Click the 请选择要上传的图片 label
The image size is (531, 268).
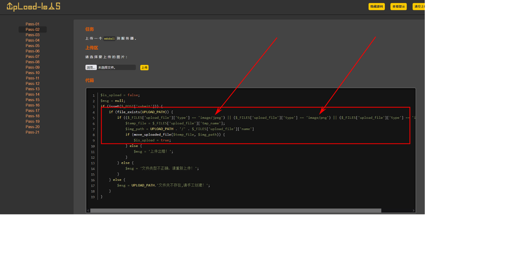coord(106,57)
